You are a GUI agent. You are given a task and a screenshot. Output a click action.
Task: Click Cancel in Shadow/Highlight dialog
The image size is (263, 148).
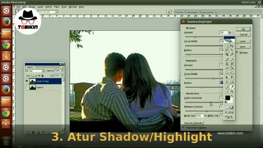coord(243,35)
